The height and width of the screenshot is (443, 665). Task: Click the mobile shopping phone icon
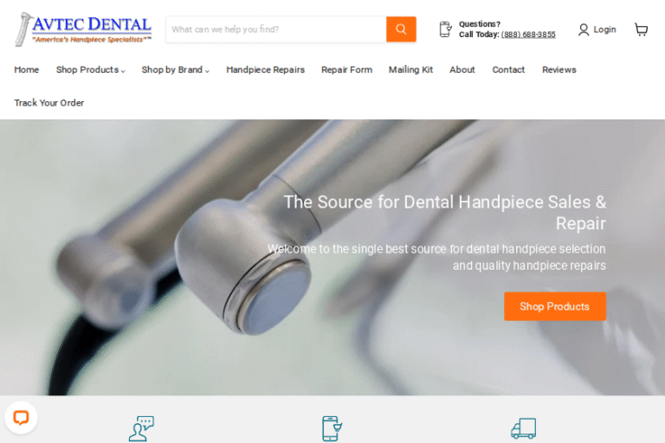(332, 428)
